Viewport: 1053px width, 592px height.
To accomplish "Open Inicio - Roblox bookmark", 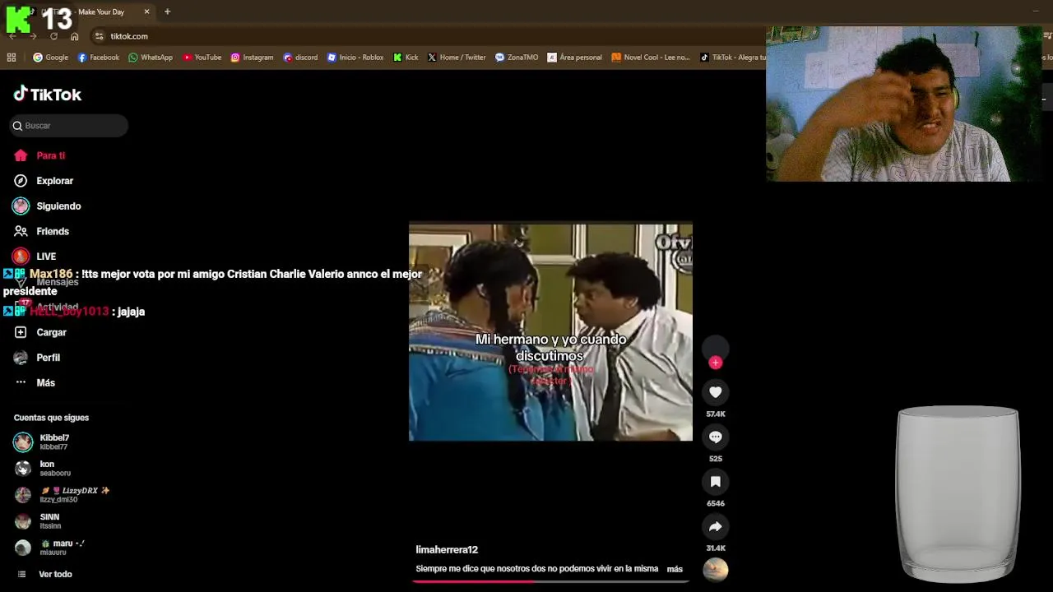I will pyautogui.click(x=355, y=58).
